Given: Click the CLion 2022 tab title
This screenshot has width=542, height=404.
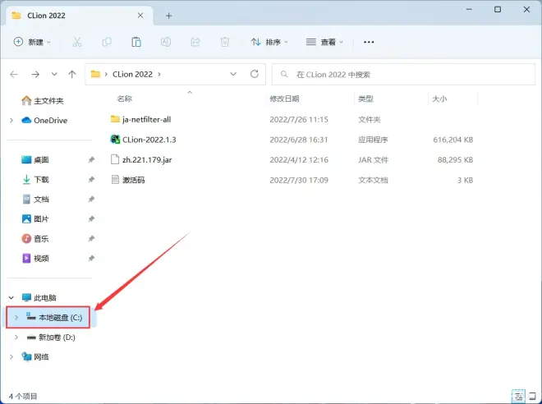Looking at the screenshot, I should click(x=46, y=16).
